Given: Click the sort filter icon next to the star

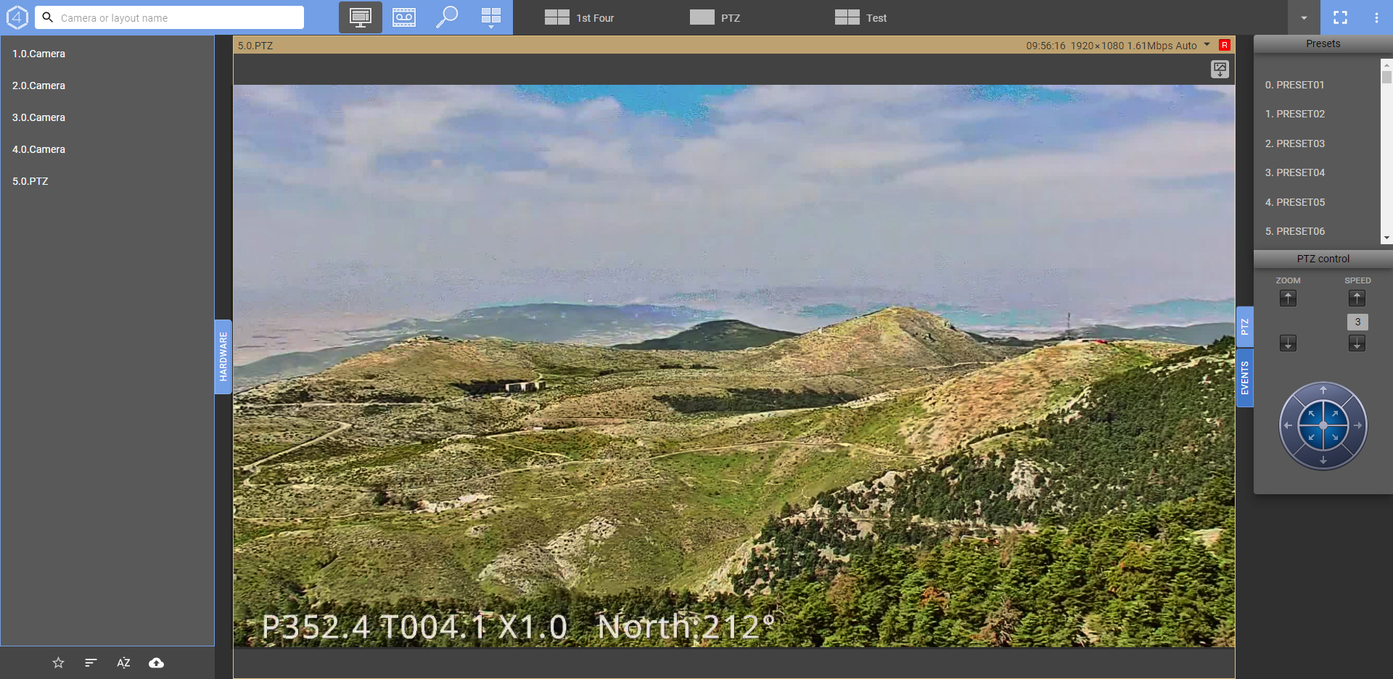Looking at the screenshot, I should [x=90, y=662].
